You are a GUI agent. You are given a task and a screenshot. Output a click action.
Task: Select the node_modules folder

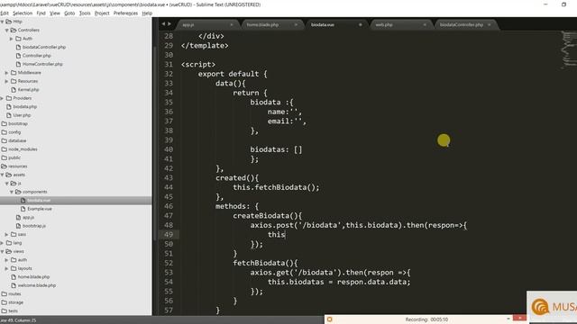(23, 149)
